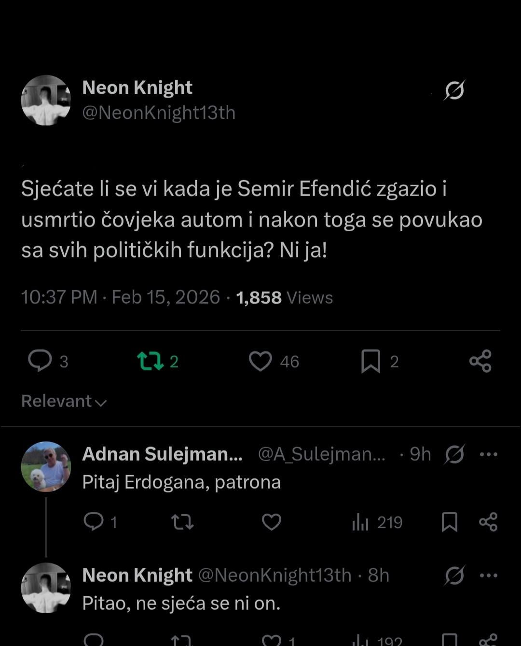Screen dimensions: 521x646
Task: Share Adnan Sulejman's reply
Action: coord(488,522)
